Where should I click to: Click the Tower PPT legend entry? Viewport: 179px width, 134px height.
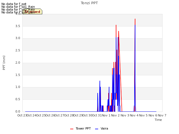click(81, 128)
